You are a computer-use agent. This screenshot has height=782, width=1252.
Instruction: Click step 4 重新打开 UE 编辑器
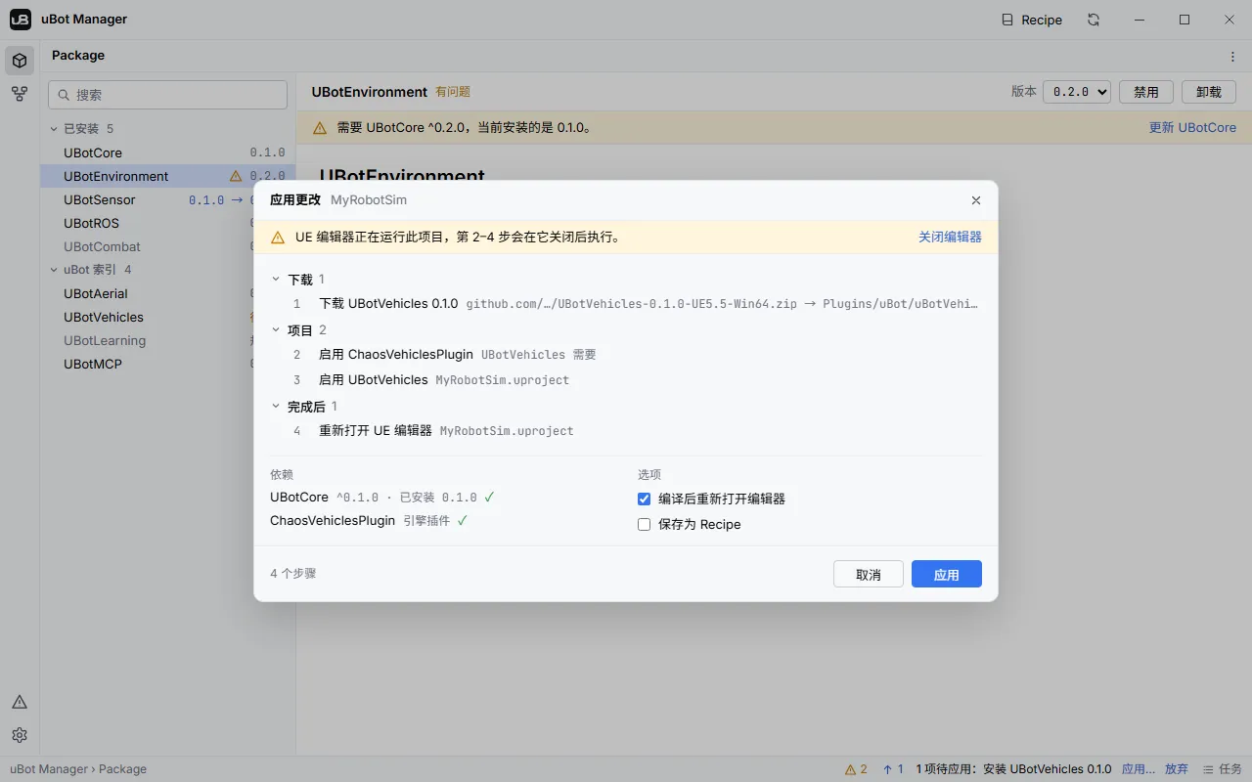click(x=626, y=431)
